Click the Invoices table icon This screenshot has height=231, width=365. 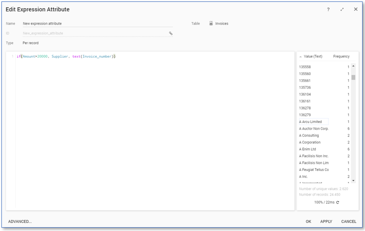click(x=211, y=23)
